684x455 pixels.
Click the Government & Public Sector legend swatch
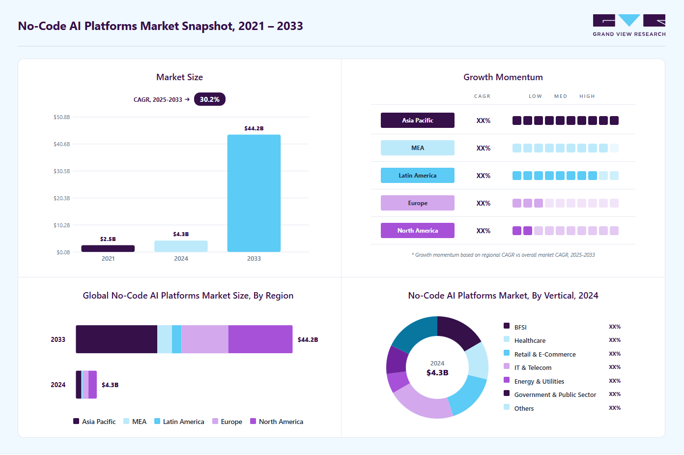pos(507,393)
